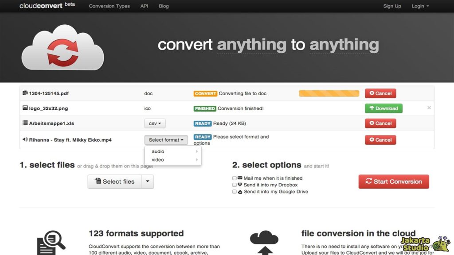Open the csv format dropdown for Arbeitsmappe1.xls
This screenshot has height=255, width=454.
pos(155,123)
